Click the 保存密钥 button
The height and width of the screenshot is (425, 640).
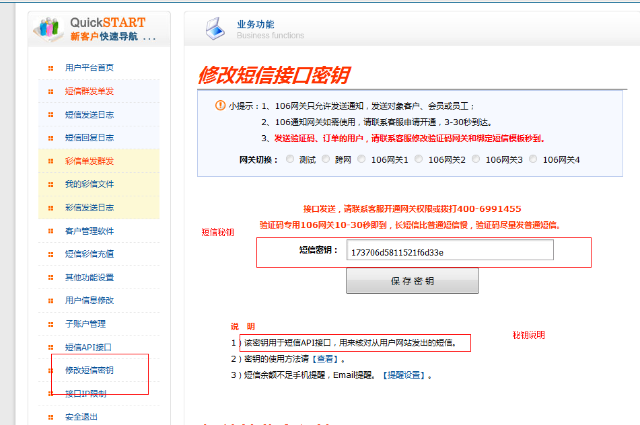tap(413, 280)
